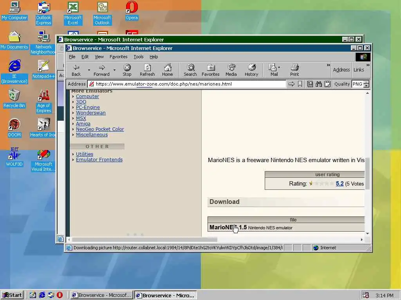Click the clock showing 3:14 PM
This screenshot has width=401, height=300.
(385, 295)
